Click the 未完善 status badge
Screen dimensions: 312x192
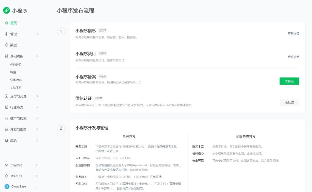pyautogui.click(x=98, y=98)
